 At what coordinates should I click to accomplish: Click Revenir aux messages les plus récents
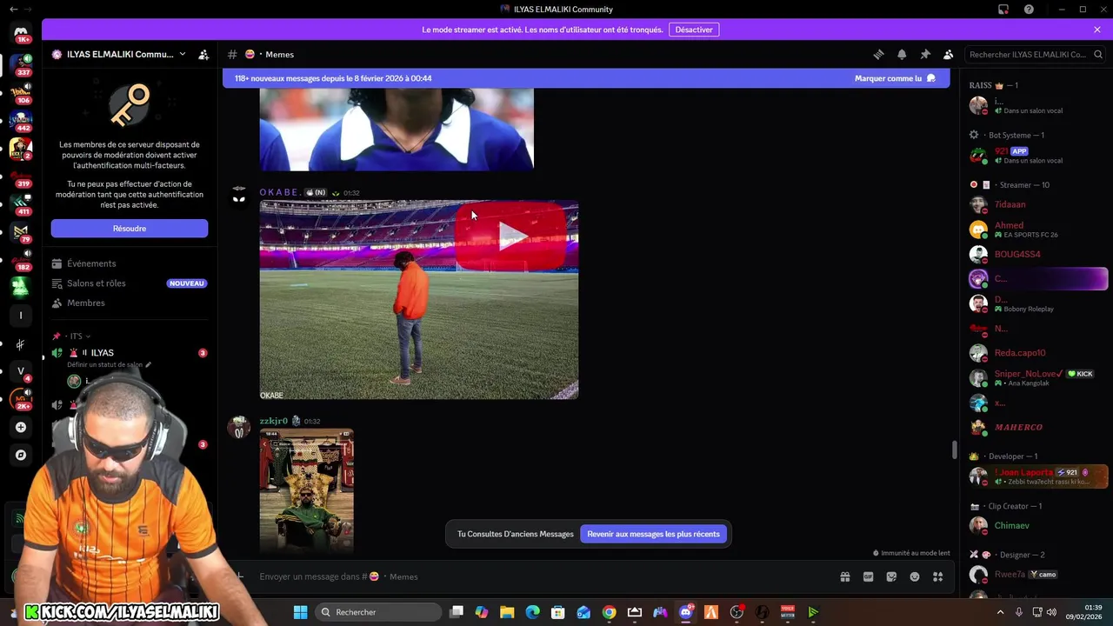pyautogui.click(x=653, y=534)
